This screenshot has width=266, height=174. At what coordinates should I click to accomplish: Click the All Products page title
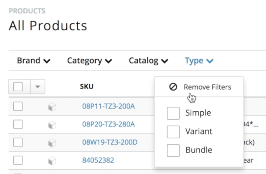[x=48, y=26]
